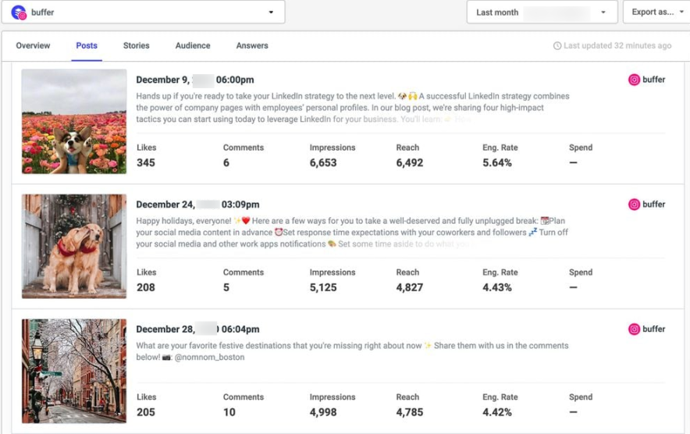Click the December 24 post caption text
The image size is (690, 434).
[x=351, y=233]
